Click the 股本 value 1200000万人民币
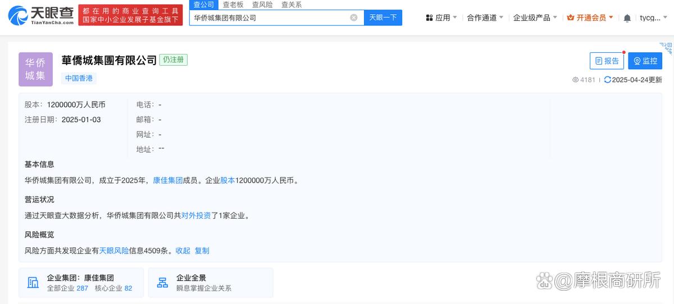 tap(76, 105)
